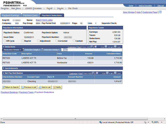Click the Customize Page link
Viewport: 166px width, 124px height.
pyautogui.click(x=150, y=12)
